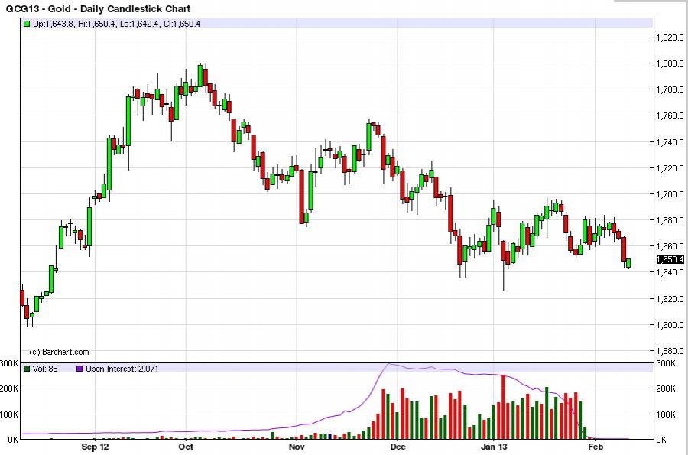Viewport: 688px width, 455px height.
Task: Click the Nov date axis label
Action: tap(297, 447)
